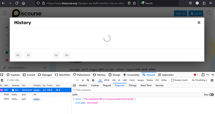Click Filter properties input field
This screenshot has width=215, height=114.
tap(143, 90)
